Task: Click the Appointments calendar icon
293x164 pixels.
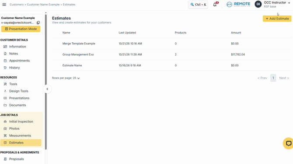Action: coord(5,61)
